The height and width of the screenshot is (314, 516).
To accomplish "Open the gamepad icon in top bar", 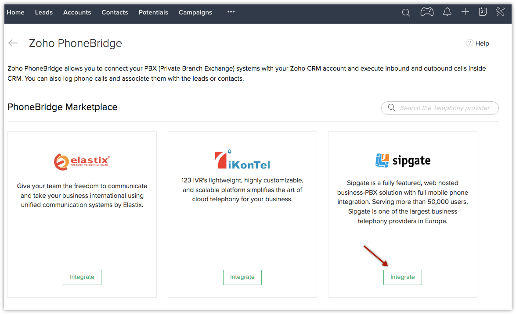I will click(x=427, y=12).
